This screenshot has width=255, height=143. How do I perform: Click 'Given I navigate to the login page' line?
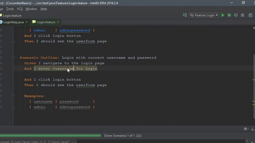(64, 63)
